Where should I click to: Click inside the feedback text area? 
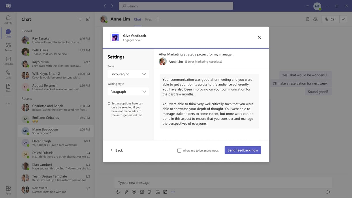point(209,101)
